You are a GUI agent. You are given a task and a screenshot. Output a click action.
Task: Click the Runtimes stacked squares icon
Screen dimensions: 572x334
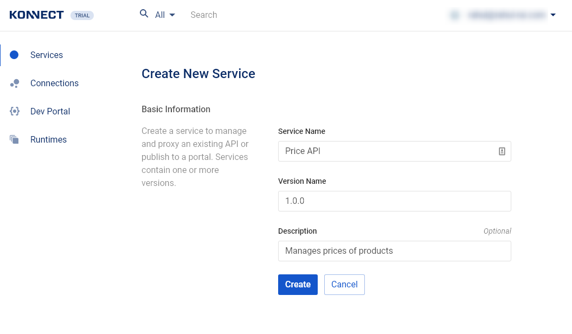[14, 139]
